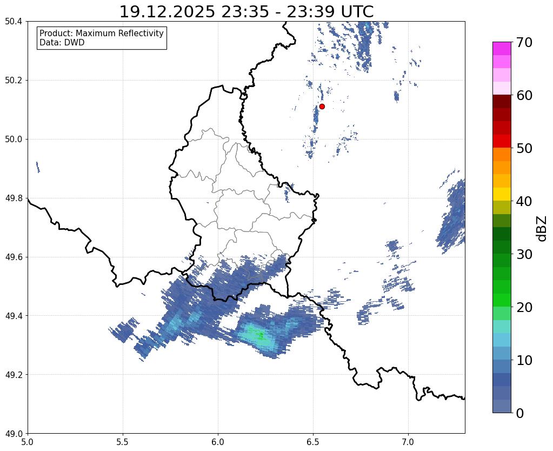The image size is (553, 451).
Task: Click the 5.0 longitude axis label
Action: (28, 442)
